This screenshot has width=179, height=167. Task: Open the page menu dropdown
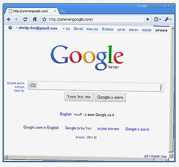point(158,19)
